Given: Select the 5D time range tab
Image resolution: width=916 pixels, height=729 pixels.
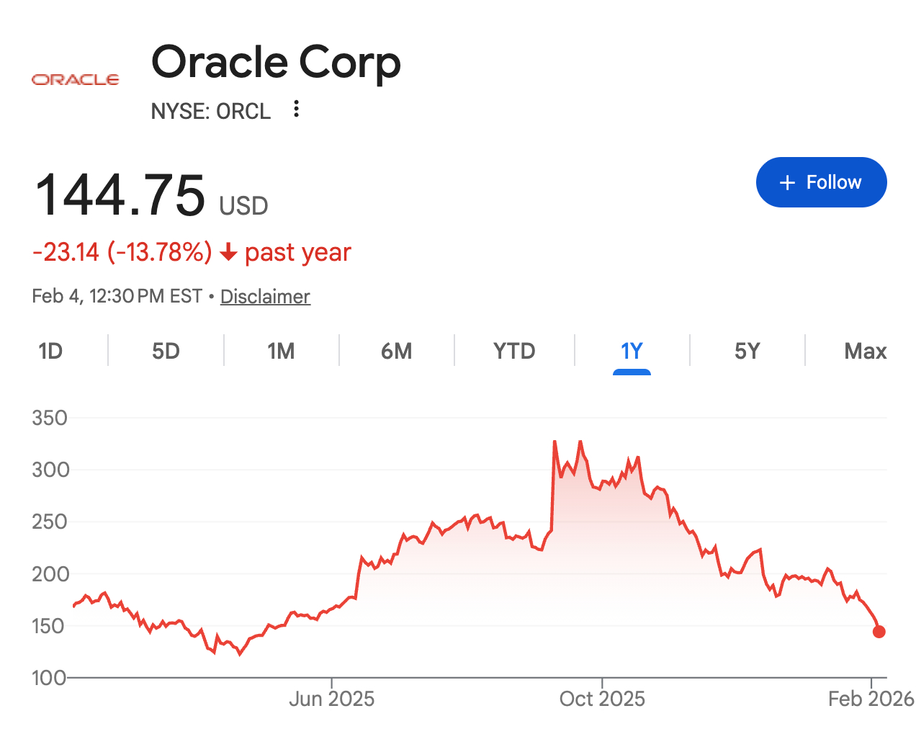Looking at the screenshot, I should [166, 351].
